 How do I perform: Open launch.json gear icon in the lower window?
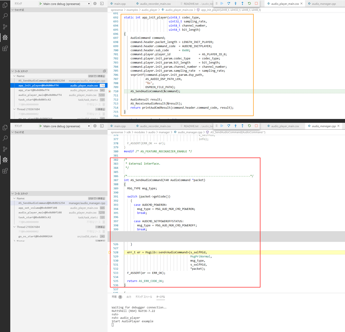tap(95, 126)
